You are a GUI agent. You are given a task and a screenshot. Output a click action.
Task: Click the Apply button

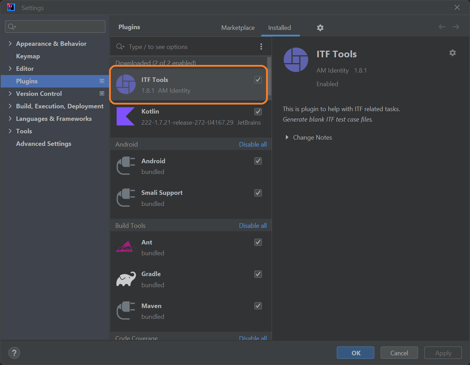point(443,353)
